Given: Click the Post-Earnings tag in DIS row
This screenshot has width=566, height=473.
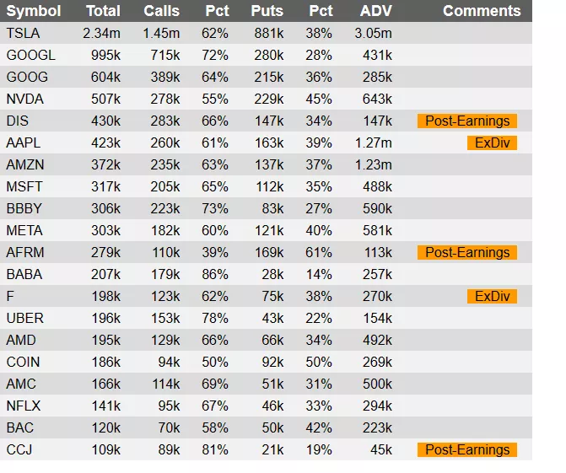Looking at the screenshot, I should 466,121.
